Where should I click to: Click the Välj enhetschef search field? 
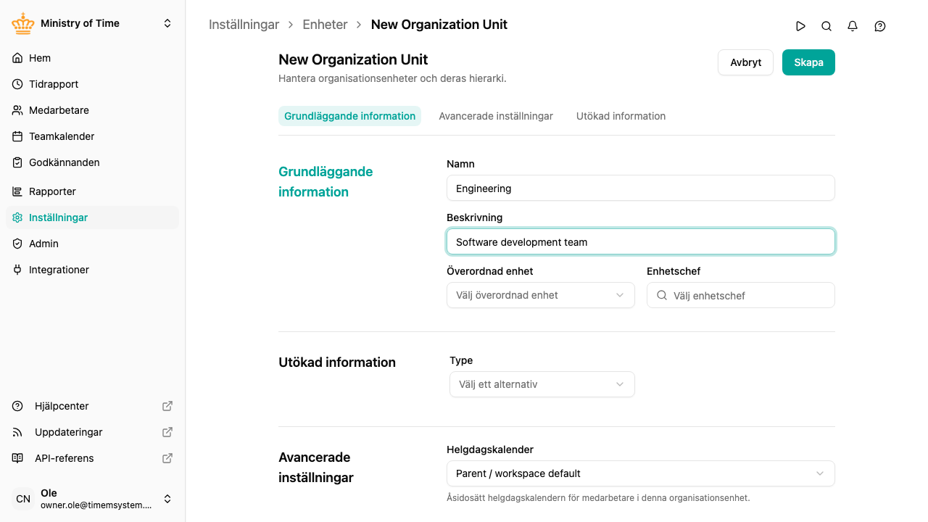coord(741,295)
